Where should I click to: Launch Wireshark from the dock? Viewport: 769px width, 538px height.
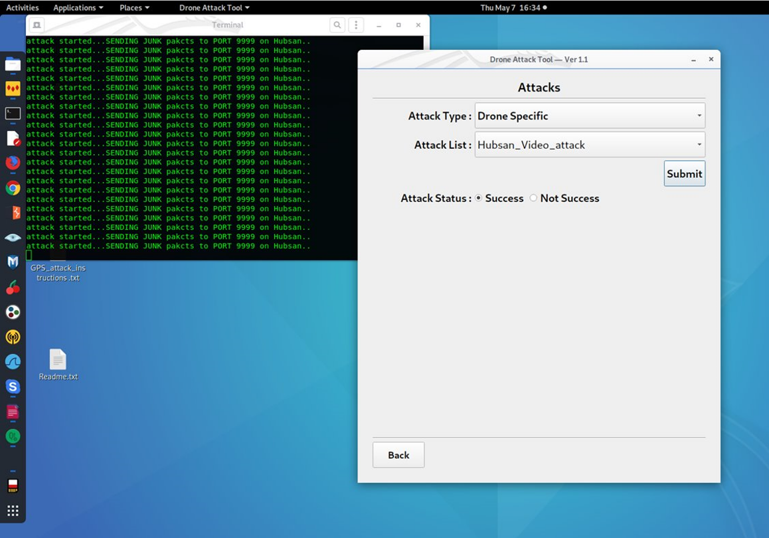pos(13,362)
